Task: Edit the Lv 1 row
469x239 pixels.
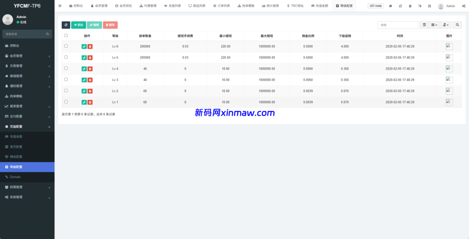Action: pyautogui.click(x=84, y=102)
